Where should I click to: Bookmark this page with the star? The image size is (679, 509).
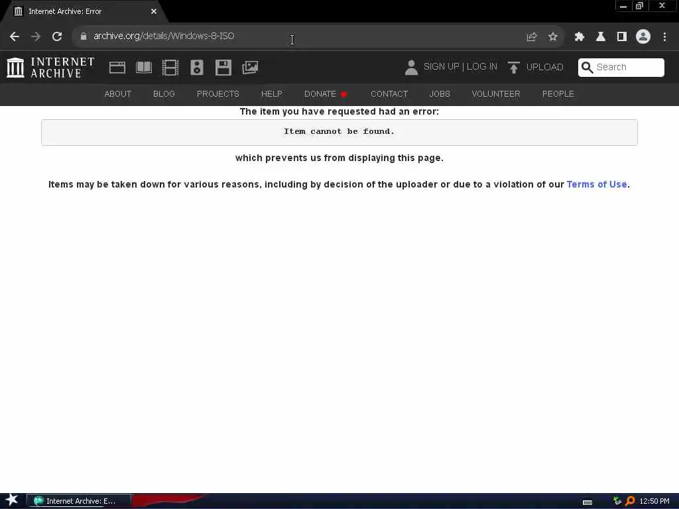[552, 37]
